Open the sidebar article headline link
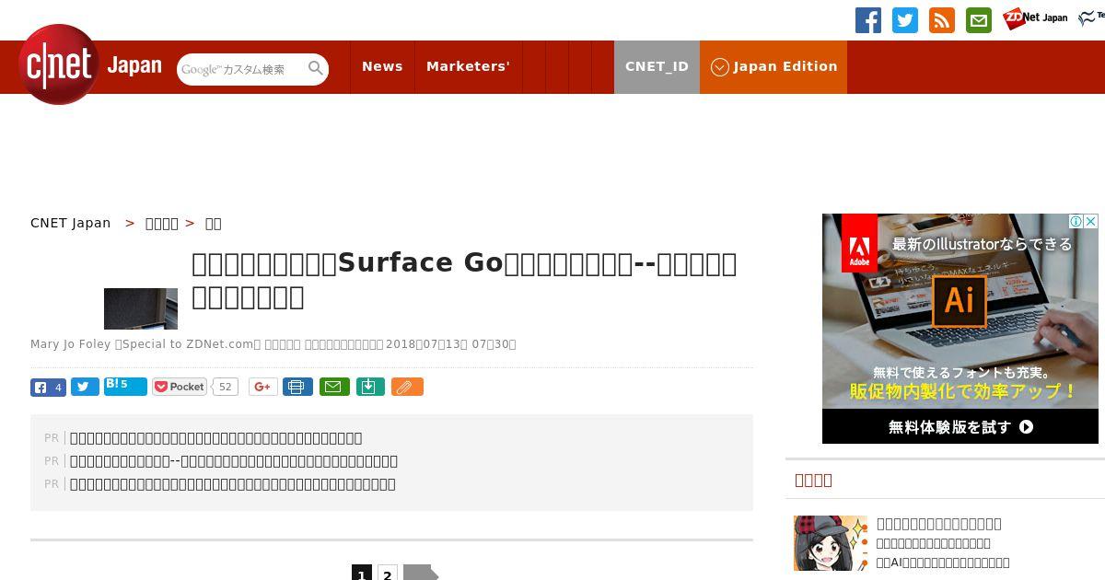1105x580 pixels. pos(939,524)
